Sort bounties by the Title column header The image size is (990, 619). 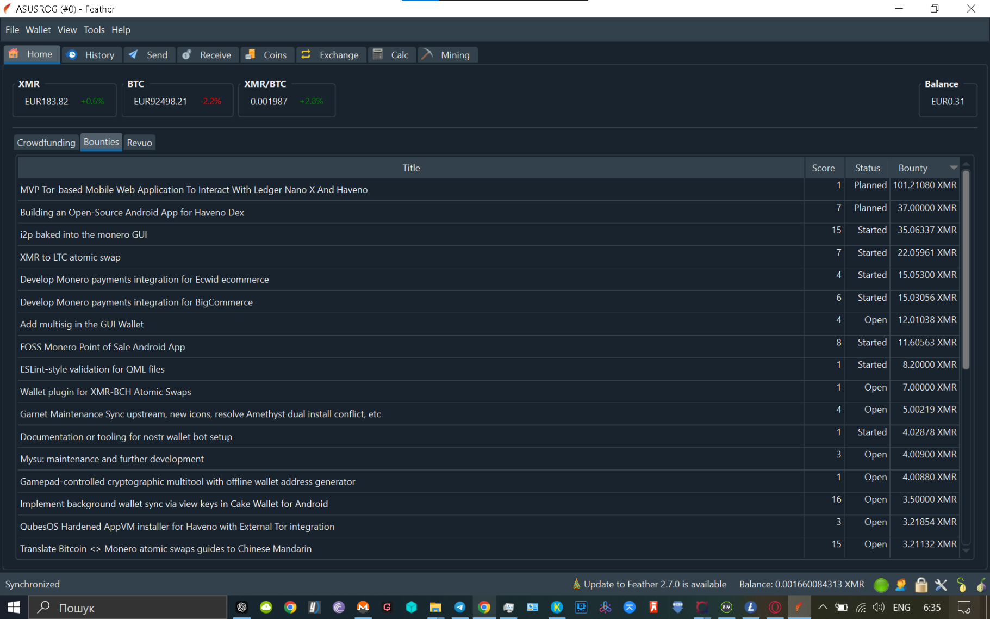[411, 168]
